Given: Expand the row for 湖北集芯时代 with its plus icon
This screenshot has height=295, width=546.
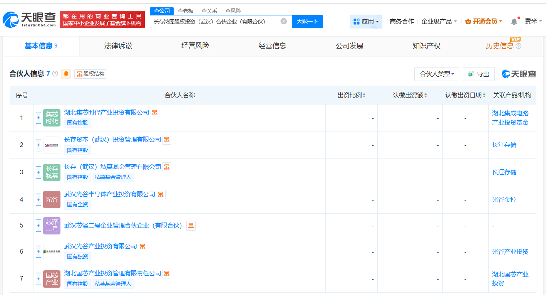Looking at the screenshot, I should [x=38, y=118].
